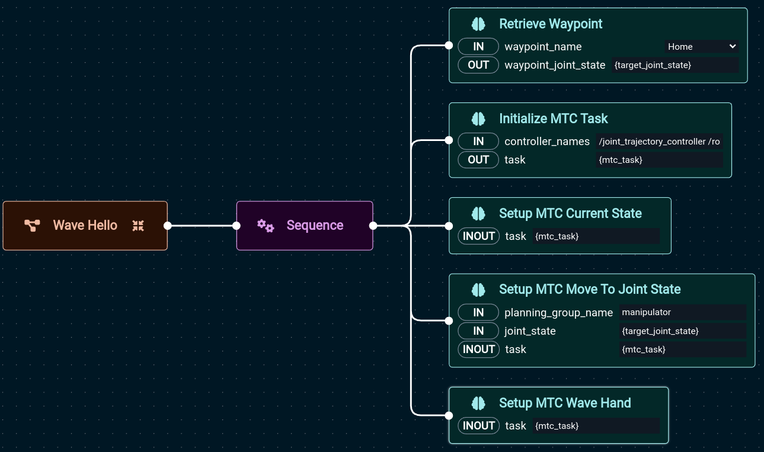Click the IN badge next to controller_names
764x452 pixels.
pyautogui.click(x=478, y=142)
